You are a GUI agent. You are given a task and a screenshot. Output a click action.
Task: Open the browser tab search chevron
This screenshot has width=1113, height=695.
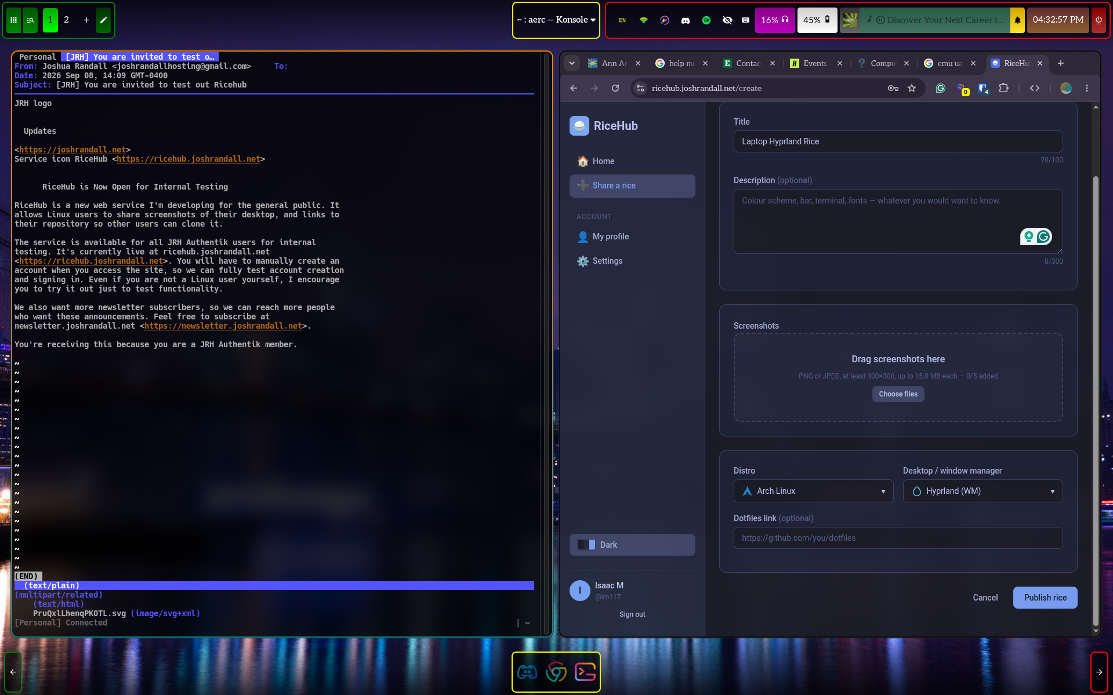572,63
